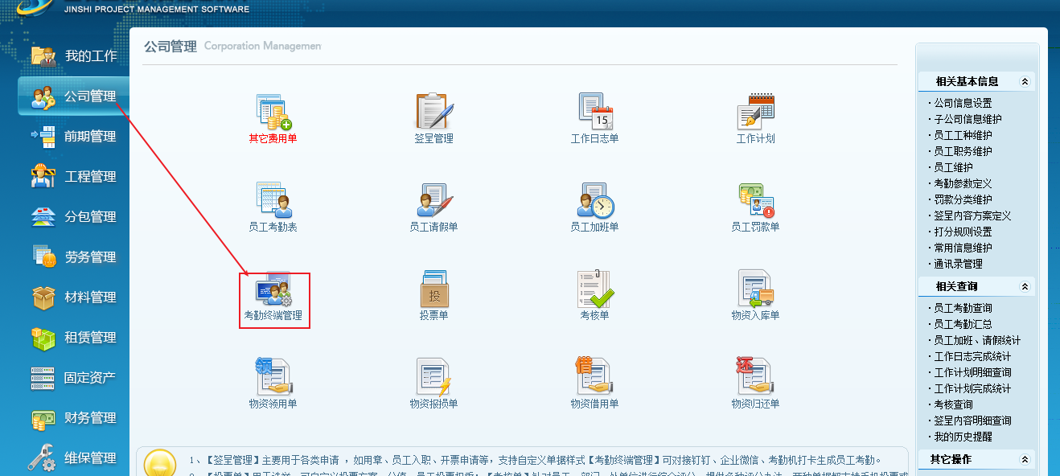
Task: Open the 物资借用单 icon
Action: click(x=594, y=378)
